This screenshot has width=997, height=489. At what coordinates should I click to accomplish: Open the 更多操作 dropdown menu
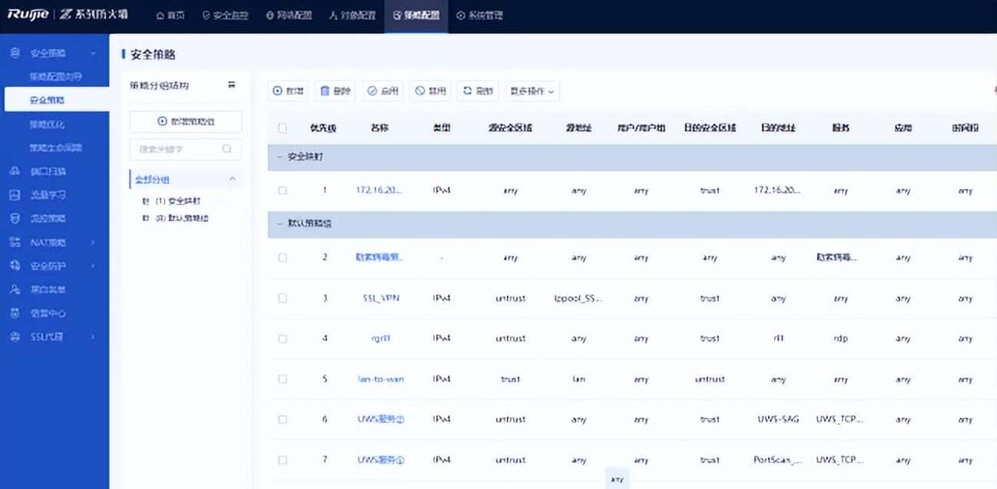(530, 90)
